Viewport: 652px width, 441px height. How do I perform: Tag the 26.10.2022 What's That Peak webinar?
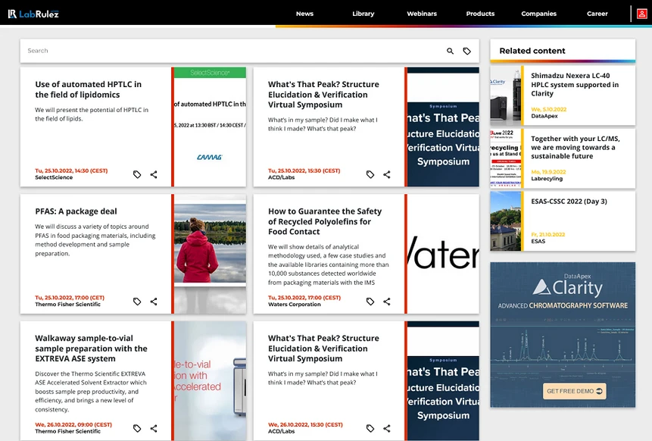click(370, 428)
